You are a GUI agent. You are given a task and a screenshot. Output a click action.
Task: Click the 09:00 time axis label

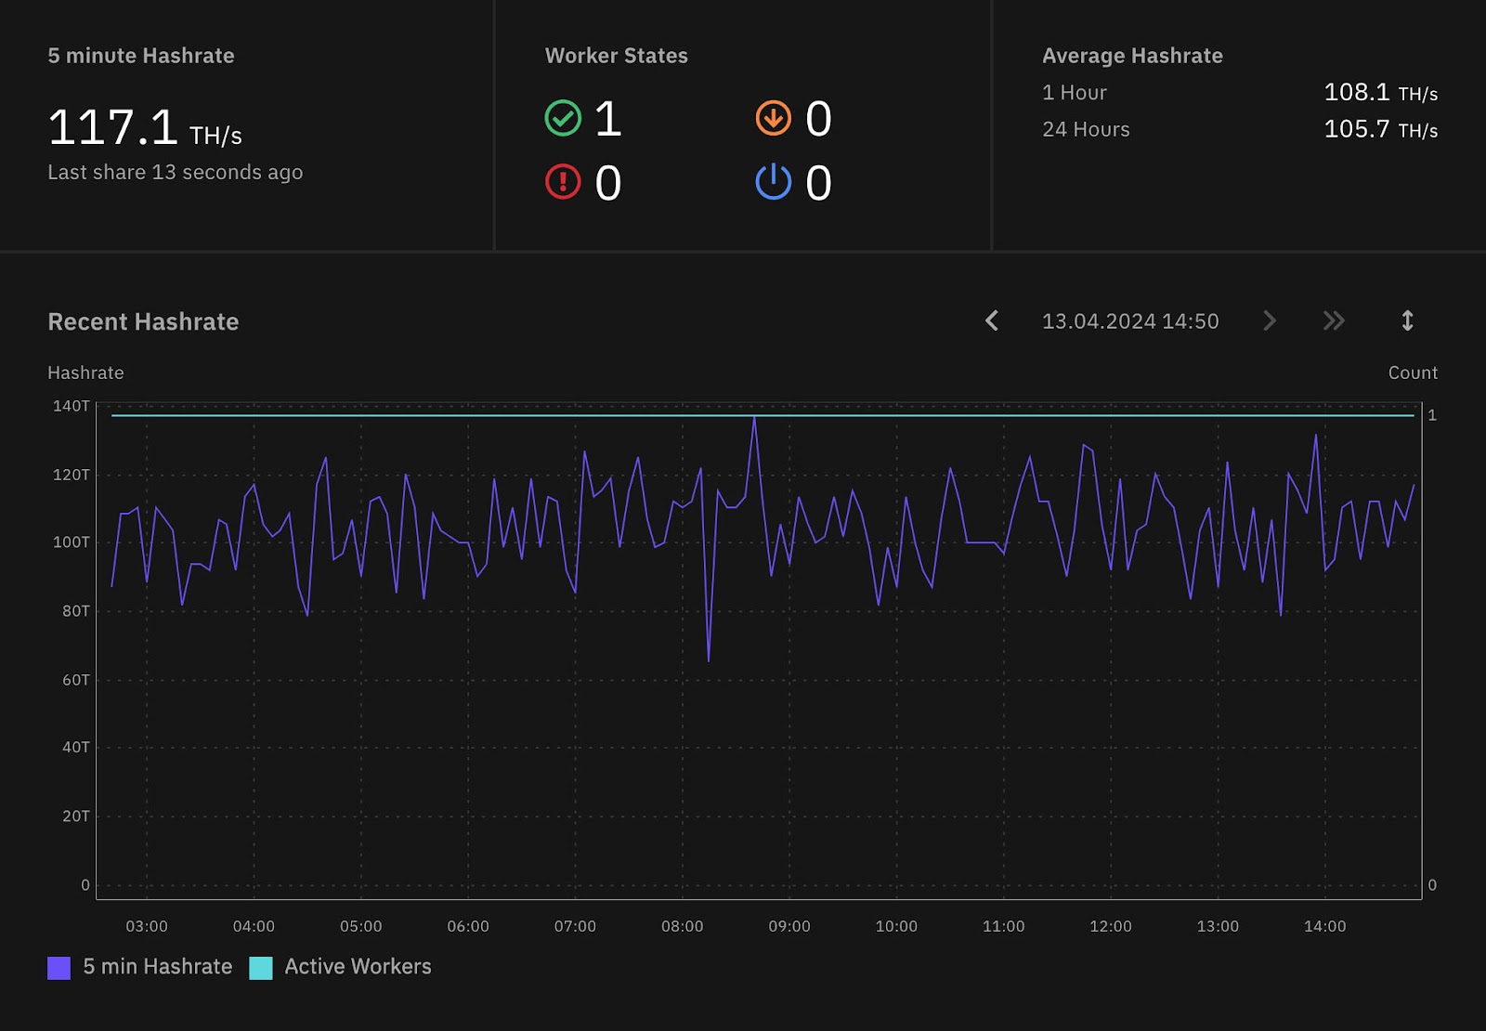pos(789,926)
